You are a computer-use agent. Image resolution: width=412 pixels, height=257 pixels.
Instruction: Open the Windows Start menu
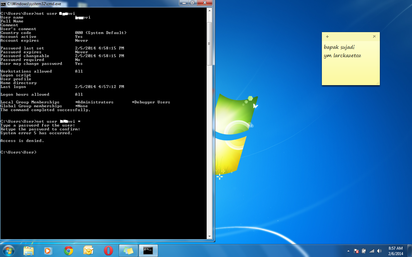[8, 251]
